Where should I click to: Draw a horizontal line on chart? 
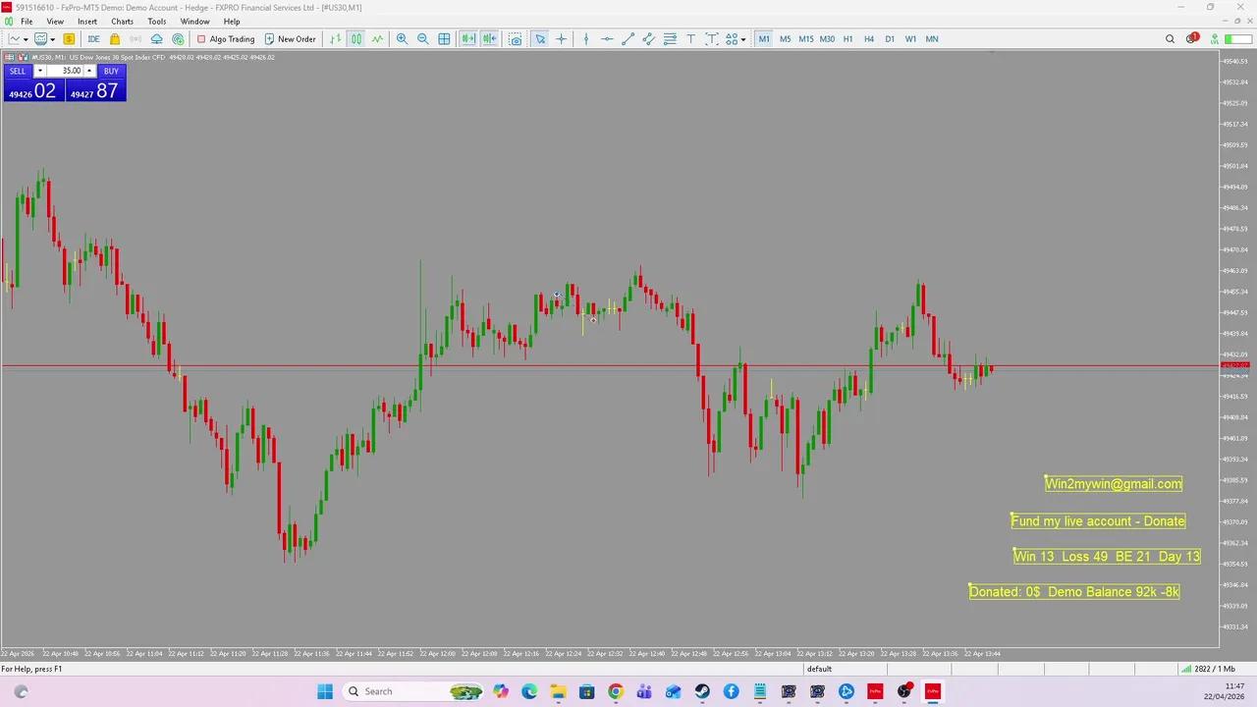pos(607,39)
